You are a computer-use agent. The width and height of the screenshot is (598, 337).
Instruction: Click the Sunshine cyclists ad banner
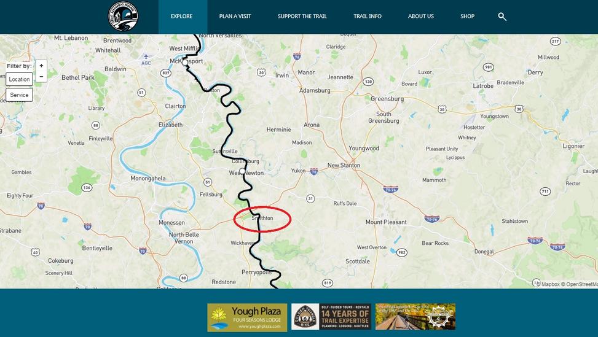pyautogui.click(x=415, y=317)
